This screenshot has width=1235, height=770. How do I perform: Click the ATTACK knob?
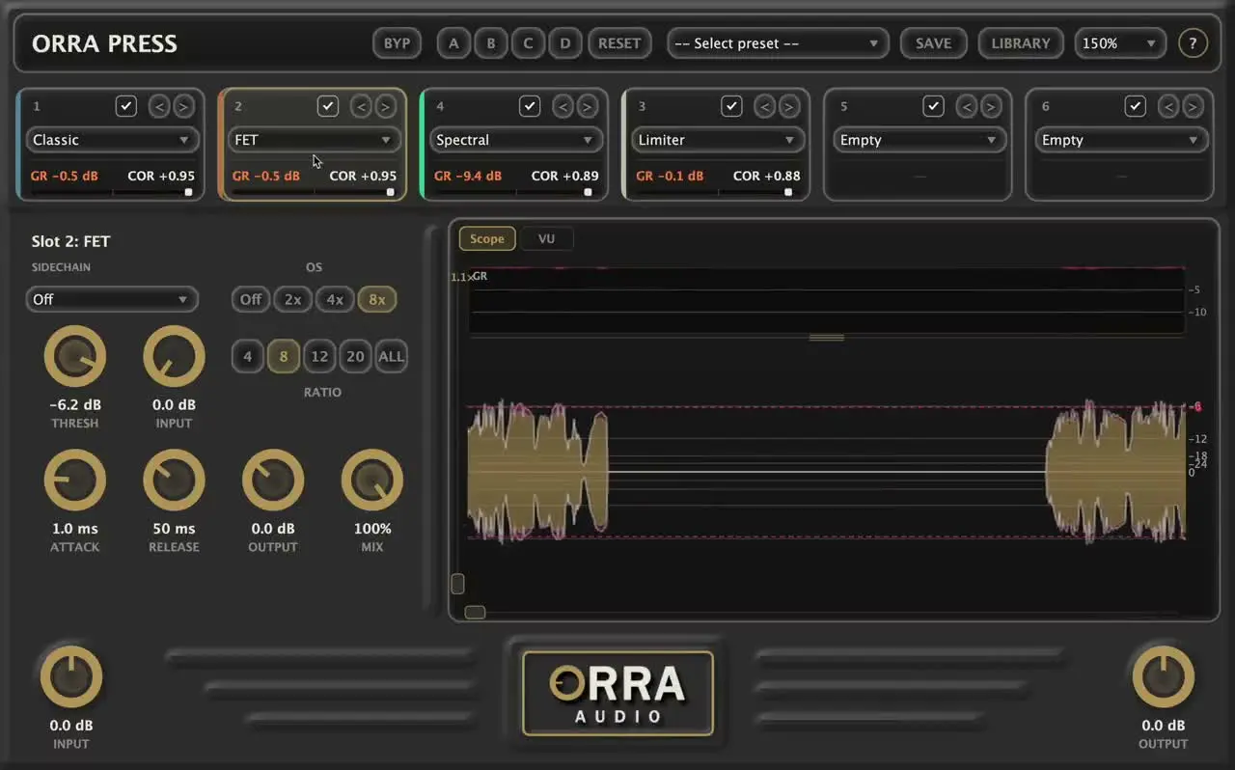[x=74, y=480]
